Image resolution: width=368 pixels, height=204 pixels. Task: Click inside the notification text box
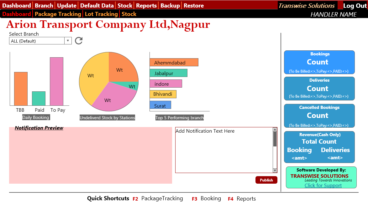(x=224, y=150)
